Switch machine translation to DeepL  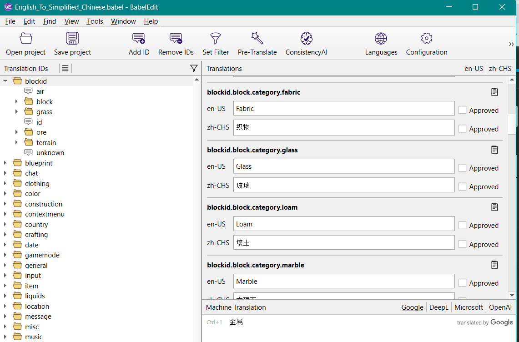pyautogui.click(x=438, y=307)
